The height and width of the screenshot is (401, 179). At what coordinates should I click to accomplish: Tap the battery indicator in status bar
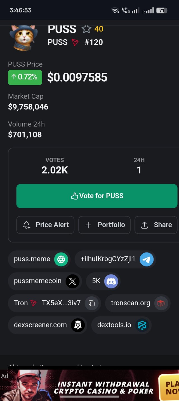point(161,11)
